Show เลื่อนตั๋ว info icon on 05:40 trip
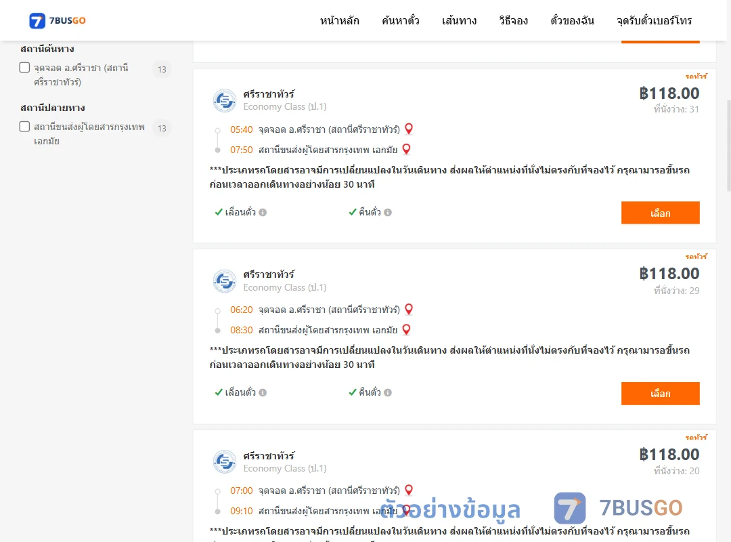The image size is (731, 542). [263, 213]
